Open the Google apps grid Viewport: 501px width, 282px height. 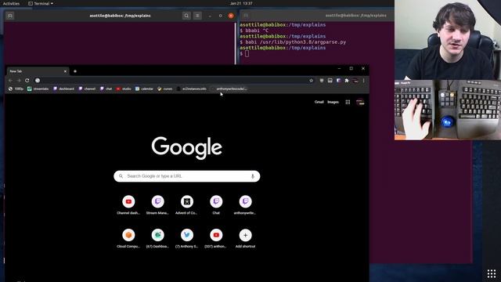pos(348,102)
